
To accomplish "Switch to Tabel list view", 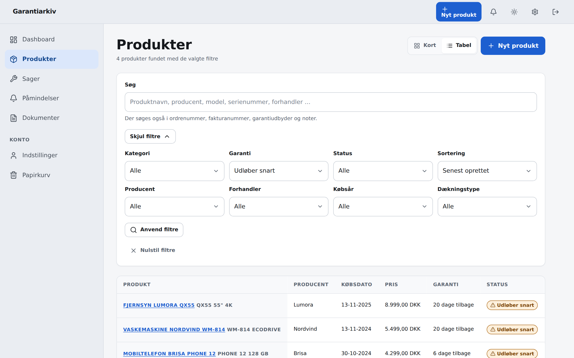I will tap(459, 46).
